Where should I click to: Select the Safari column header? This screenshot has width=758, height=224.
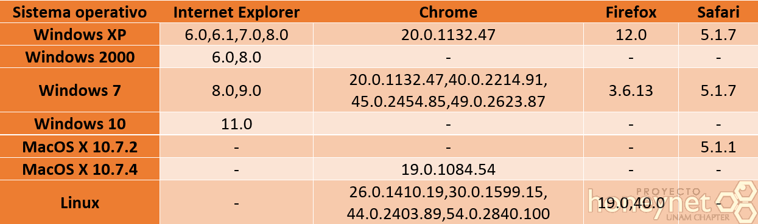tap(718, 12)
